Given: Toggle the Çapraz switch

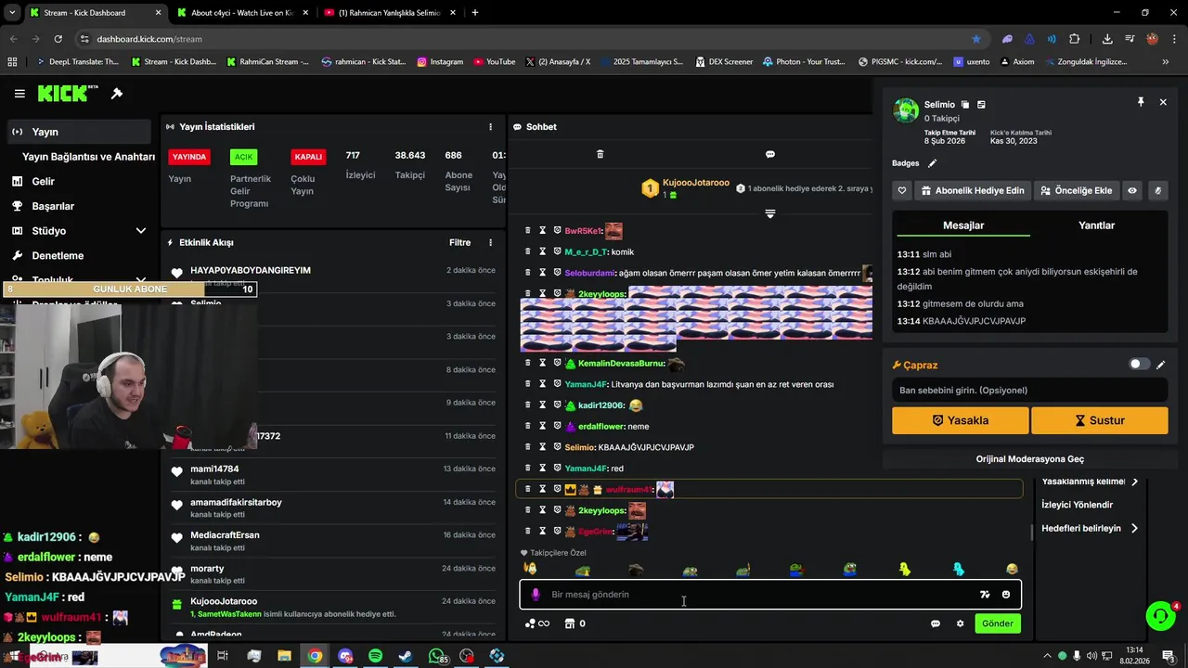Looking at the screenshot, I should click(1139, 365).
